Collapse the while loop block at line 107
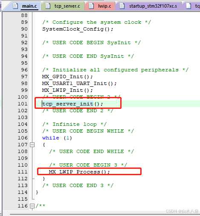 click(32, 145)
